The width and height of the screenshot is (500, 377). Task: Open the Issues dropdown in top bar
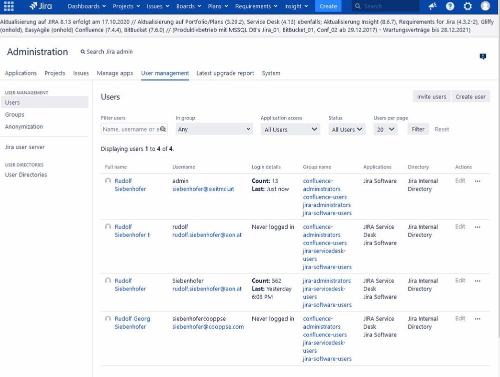point(158,6)
